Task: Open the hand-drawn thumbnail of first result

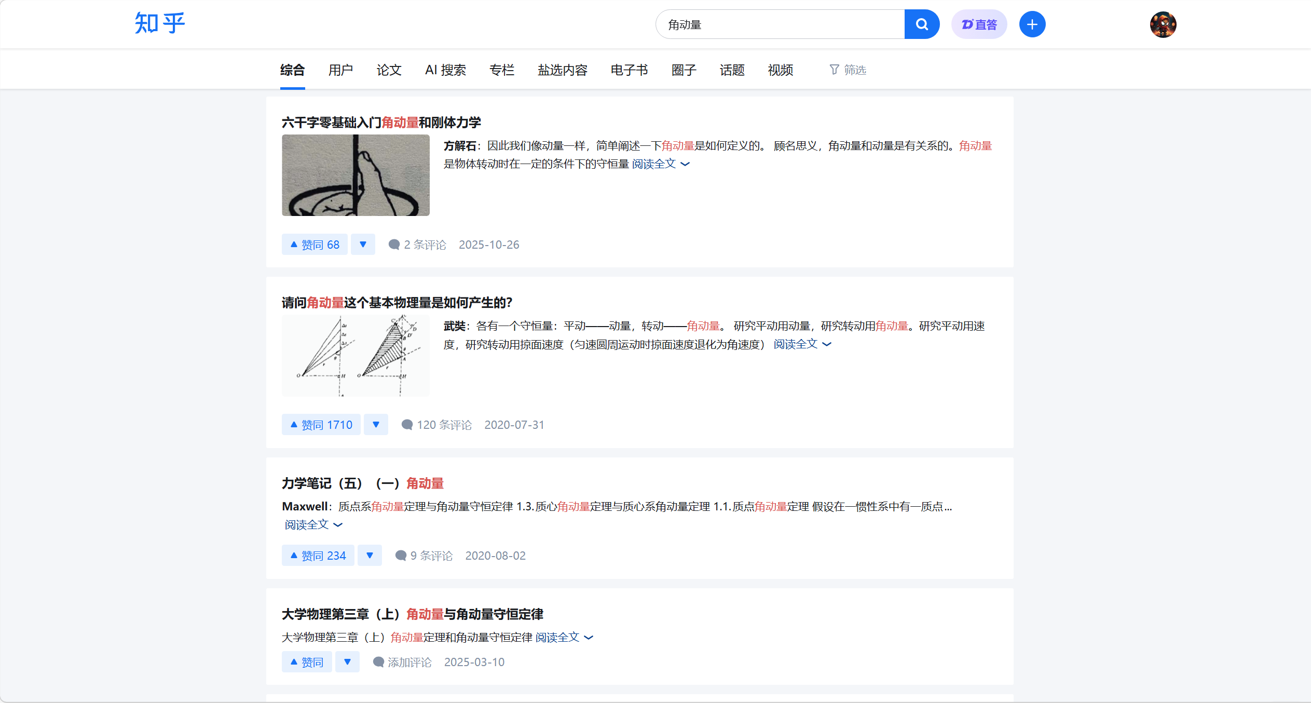Action: 356,175
